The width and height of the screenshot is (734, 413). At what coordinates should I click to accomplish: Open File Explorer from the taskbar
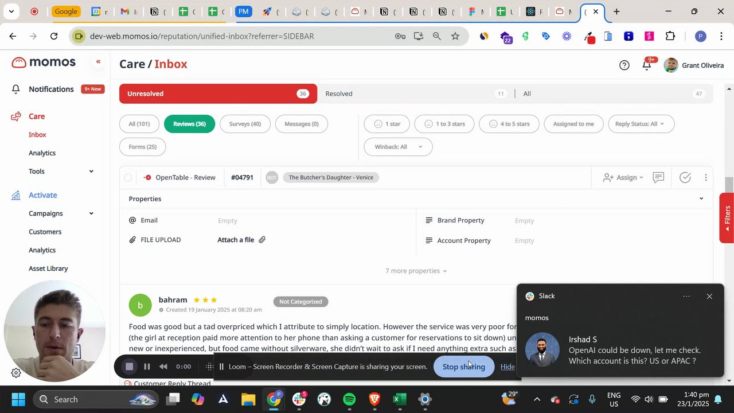(248, 399)
